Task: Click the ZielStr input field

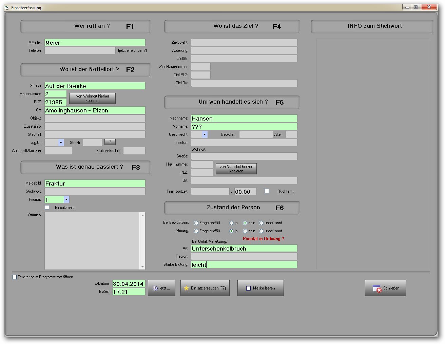Action: 244,59
